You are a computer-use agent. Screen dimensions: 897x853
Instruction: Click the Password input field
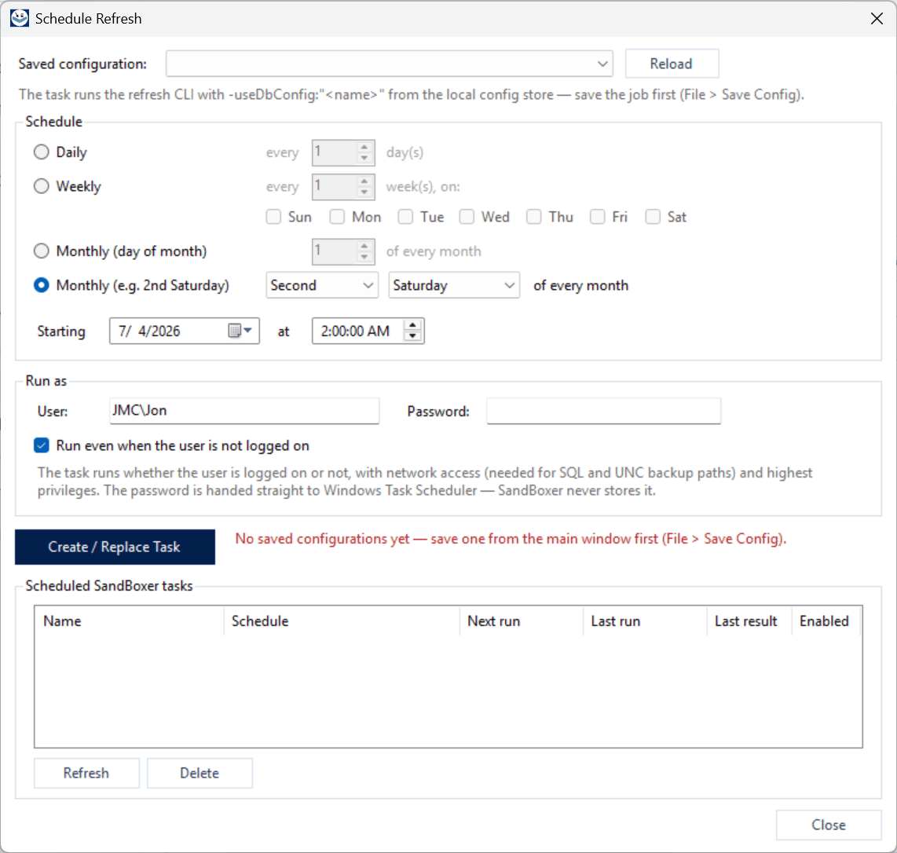[603, 411]
